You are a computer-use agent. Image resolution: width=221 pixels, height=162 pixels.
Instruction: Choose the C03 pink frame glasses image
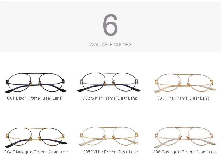[x=185, y=83]
